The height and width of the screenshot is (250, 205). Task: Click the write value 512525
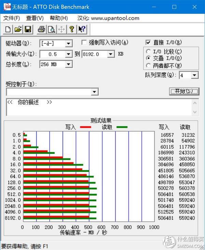tap(166, 212)
